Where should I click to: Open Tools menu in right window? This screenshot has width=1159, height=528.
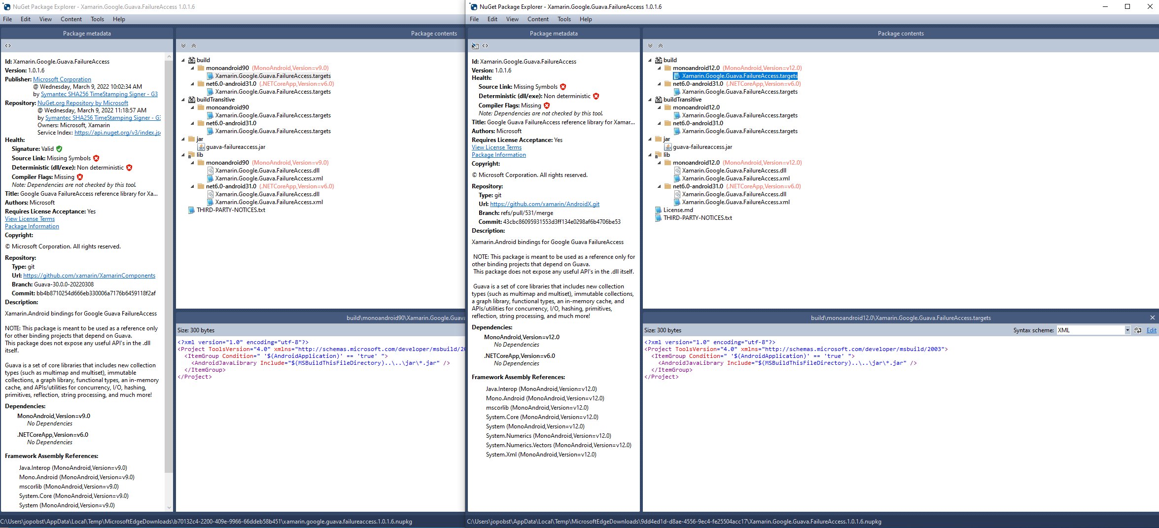tap(564, 19)
